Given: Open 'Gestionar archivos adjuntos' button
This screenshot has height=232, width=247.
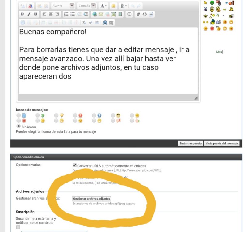Looking at the screenshot, I should 91,199.
